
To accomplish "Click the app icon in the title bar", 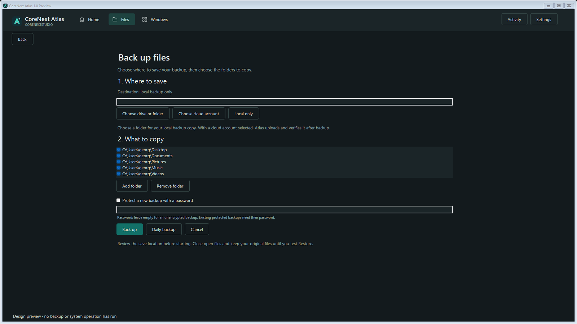I will click(5, 6).
